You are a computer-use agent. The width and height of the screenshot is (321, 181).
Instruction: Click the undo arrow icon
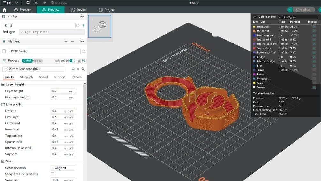(x=36, y=3)
